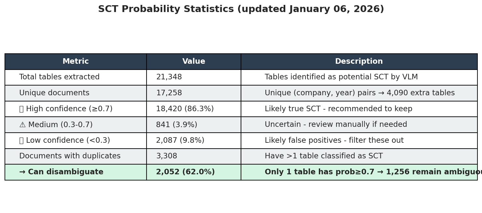Click the Description column header

(359, 61)
